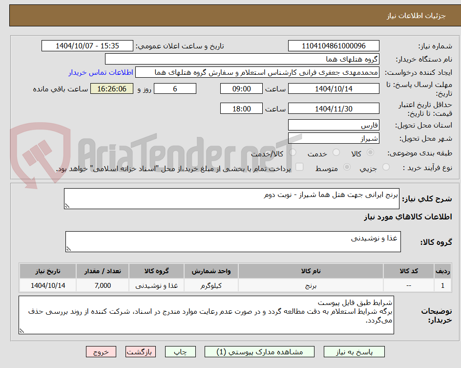Click the برنج item name cell
The image size is (461, 368).
click(x=311, y=285)
